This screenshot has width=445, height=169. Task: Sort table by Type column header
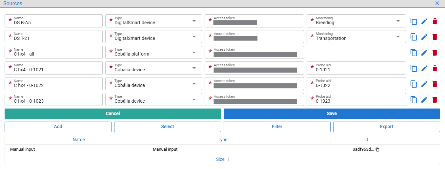point(223,140)
